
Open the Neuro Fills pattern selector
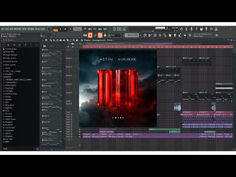pos(132,35)
